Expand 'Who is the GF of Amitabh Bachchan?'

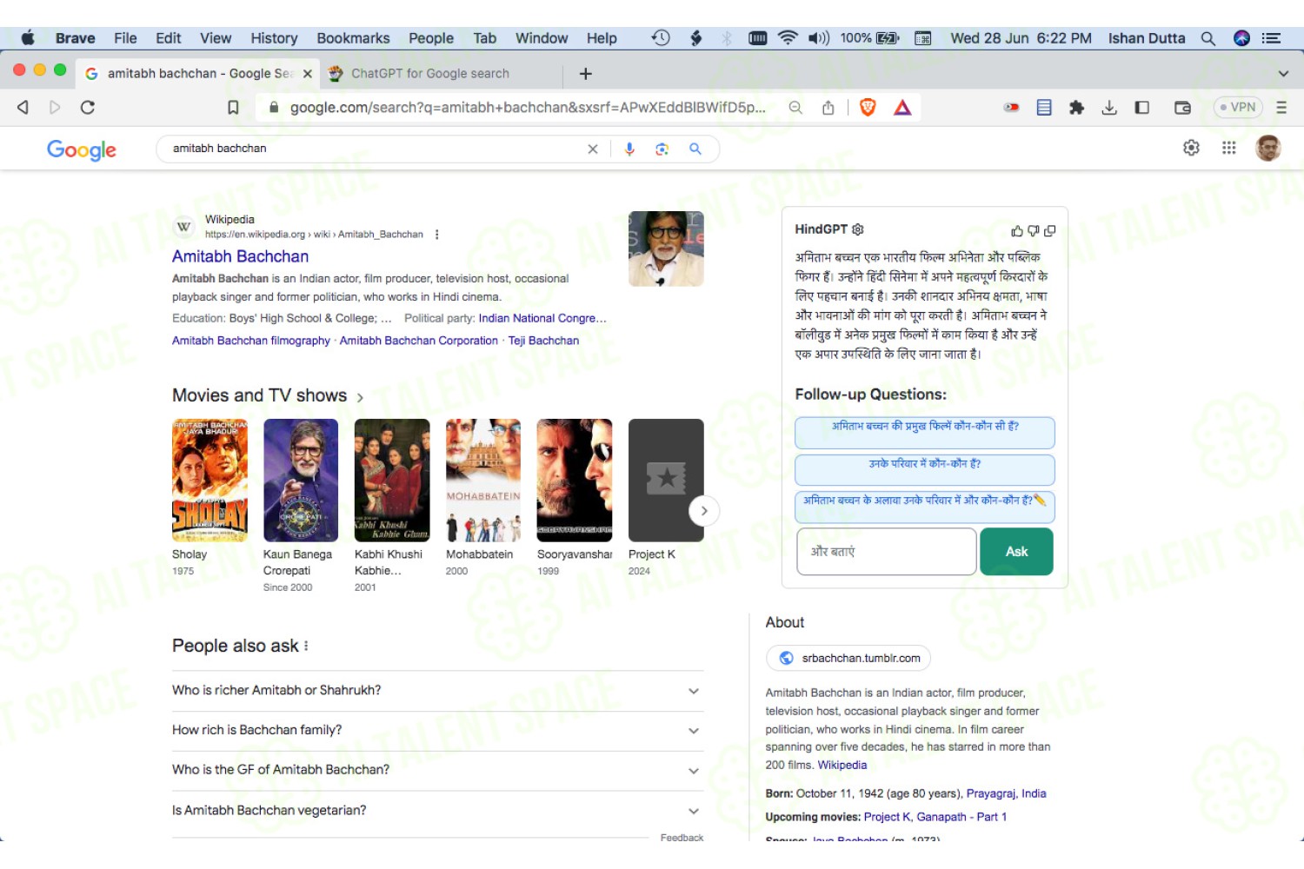tap(438, 771)
